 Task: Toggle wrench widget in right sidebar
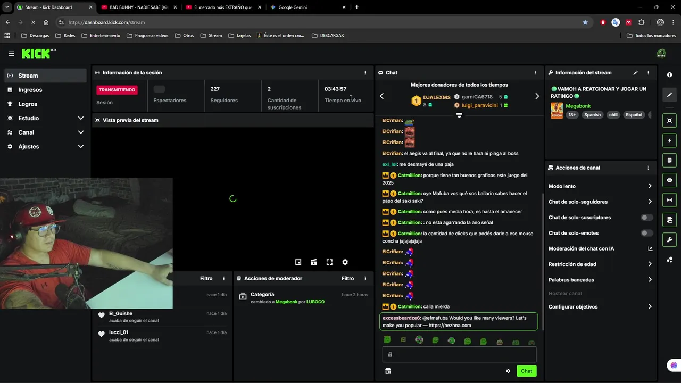pos(669,239)
